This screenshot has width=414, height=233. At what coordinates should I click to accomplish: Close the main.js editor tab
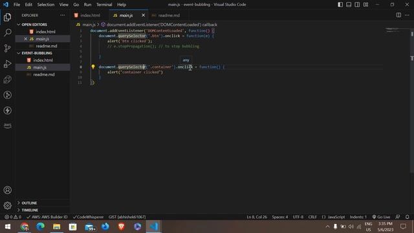(x=143, y=16)
